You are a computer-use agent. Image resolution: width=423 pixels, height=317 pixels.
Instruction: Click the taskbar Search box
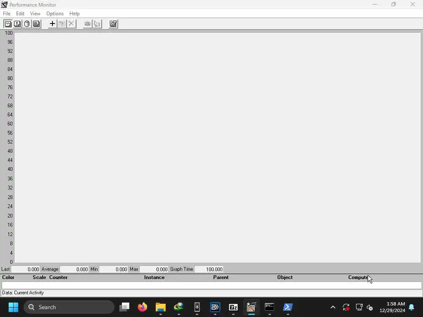[x=69, y=307]
